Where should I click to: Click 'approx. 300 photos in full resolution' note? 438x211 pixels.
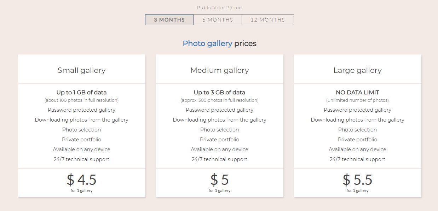point(220,100)
